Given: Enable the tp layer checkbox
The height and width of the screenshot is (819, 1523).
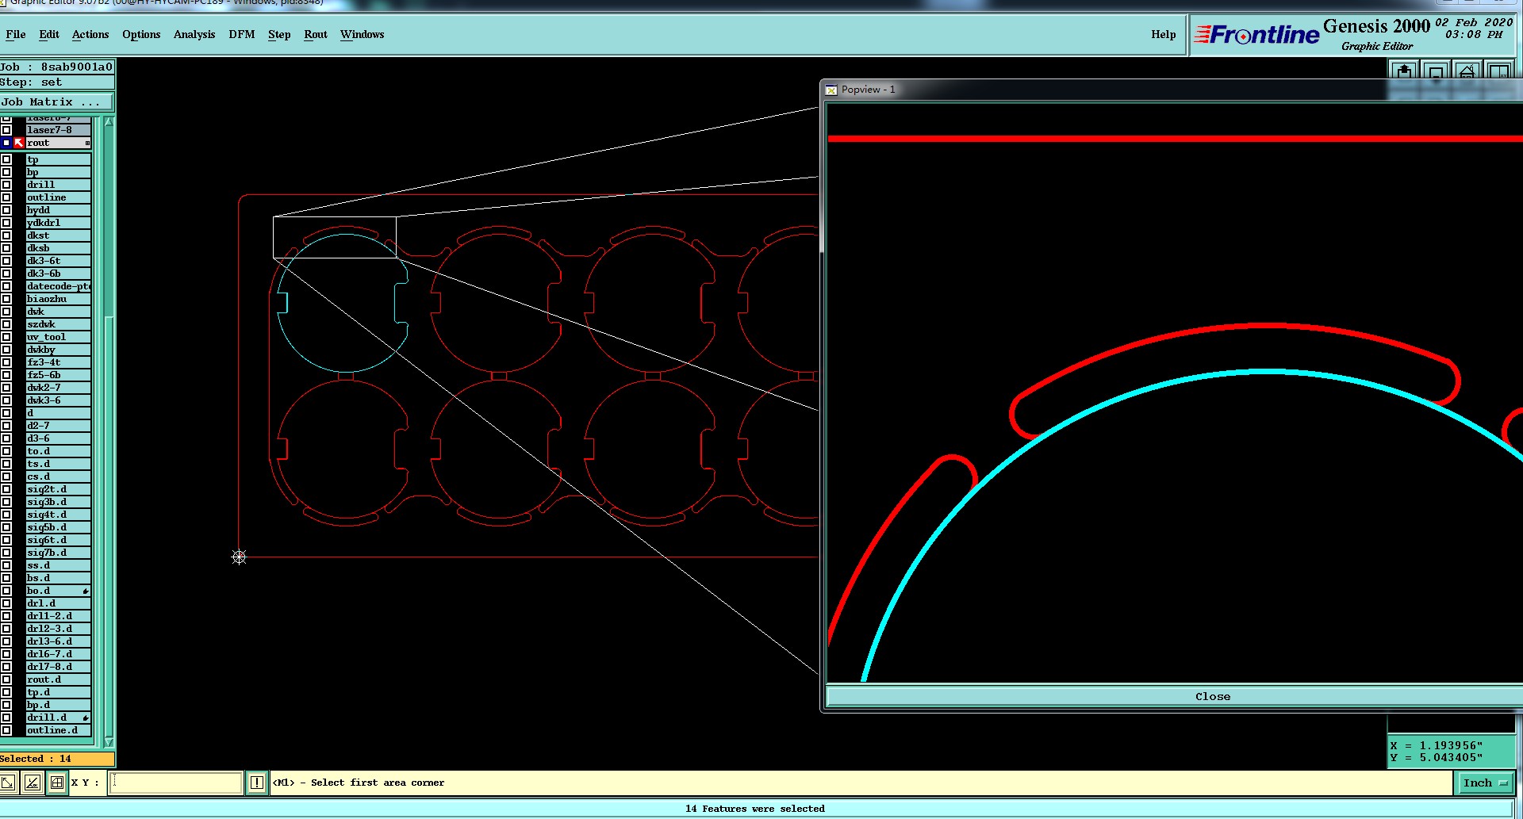Looking at the screenshot, I should click(6, 159).
